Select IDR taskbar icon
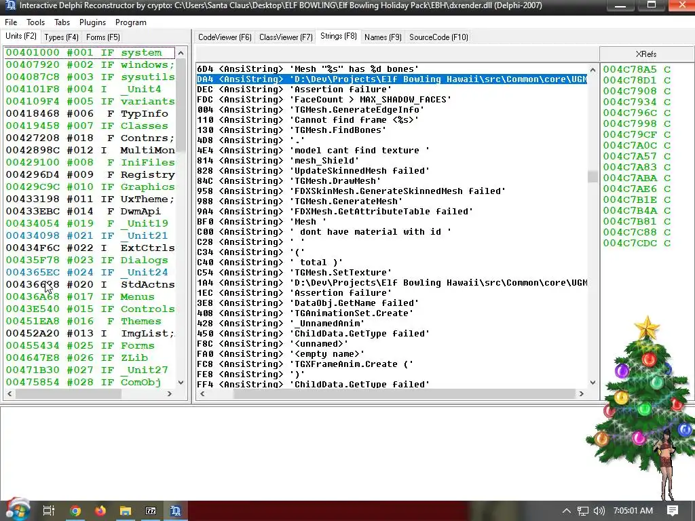The height and width of the screenshot is (521, 695). pyautogui.click(x=176, y=511)
